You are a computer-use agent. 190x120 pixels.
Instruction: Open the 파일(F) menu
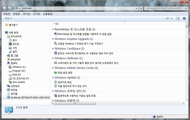[x=7, y=14]
